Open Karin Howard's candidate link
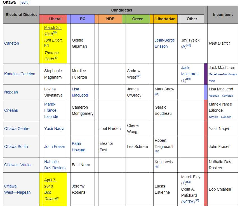 [x=78, y=147]
